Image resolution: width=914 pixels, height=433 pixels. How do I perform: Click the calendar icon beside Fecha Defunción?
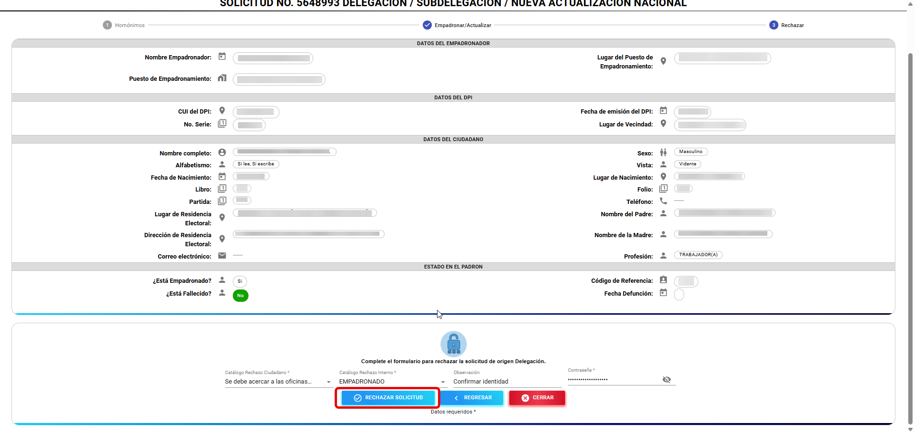663,293
